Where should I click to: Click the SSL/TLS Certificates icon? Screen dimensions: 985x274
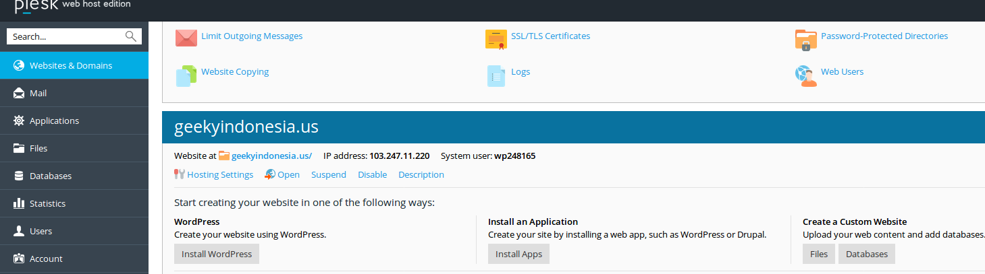(x=496, y=39)
